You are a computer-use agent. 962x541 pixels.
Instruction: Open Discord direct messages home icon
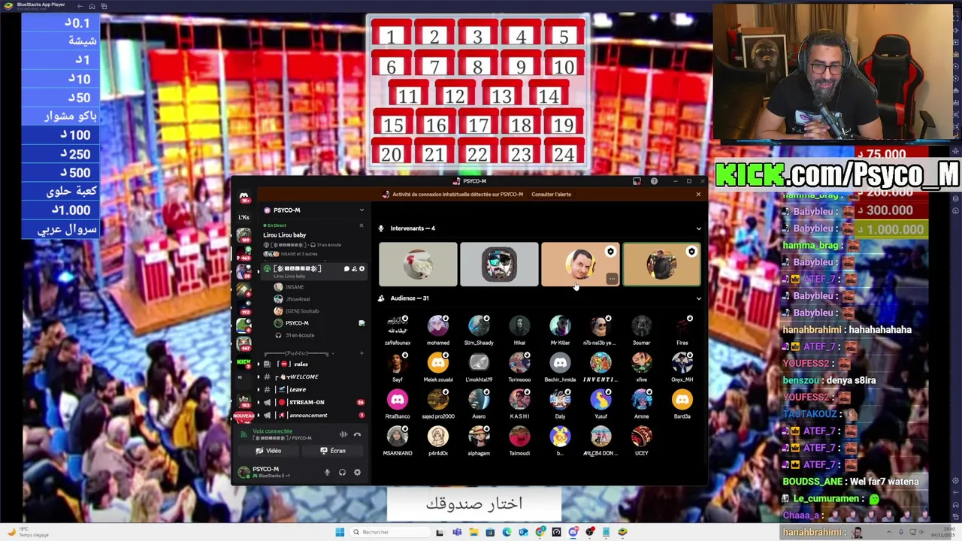pos(244,198)
